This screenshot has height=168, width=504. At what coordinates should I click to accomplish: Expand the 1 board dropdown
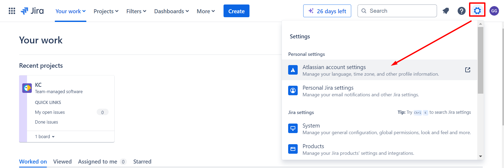[x=45, y=137]
